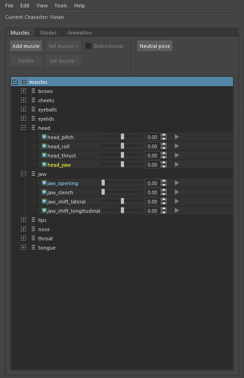
Task: Switch to the Animation tab
Action: [79, 33]
